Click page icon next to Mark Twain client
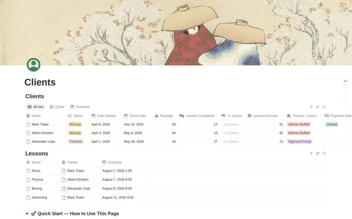 28,124
